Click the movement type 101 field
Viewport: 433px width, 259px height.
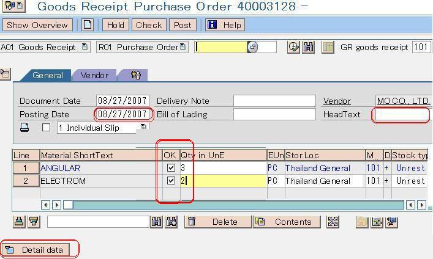pos(421,47)
